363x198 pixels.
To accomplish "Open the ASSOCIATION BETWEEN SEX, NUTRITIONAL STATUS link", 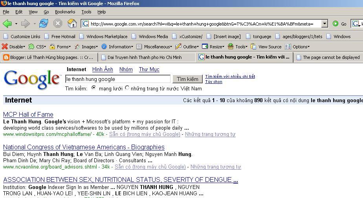I will pyautogui.click(x=120, y=180).
